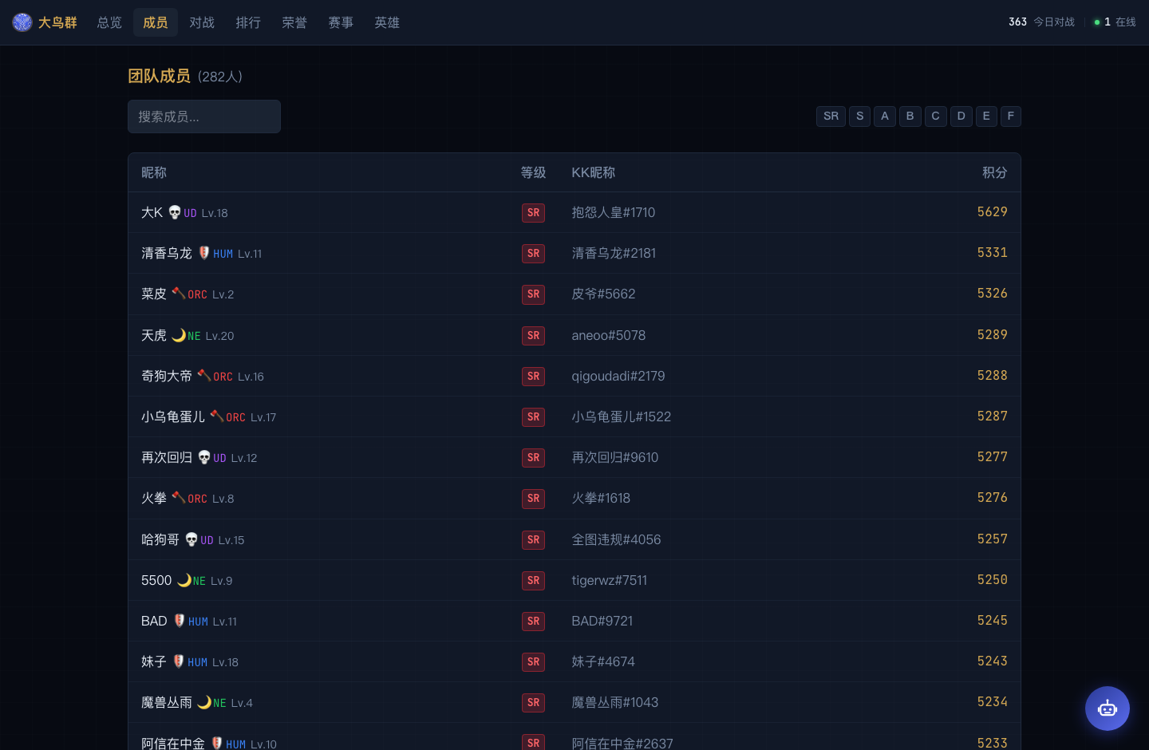Viewport: 1149px width, 750px height.
Task: Go to the 赛事 tab
Action: [341, 22]
